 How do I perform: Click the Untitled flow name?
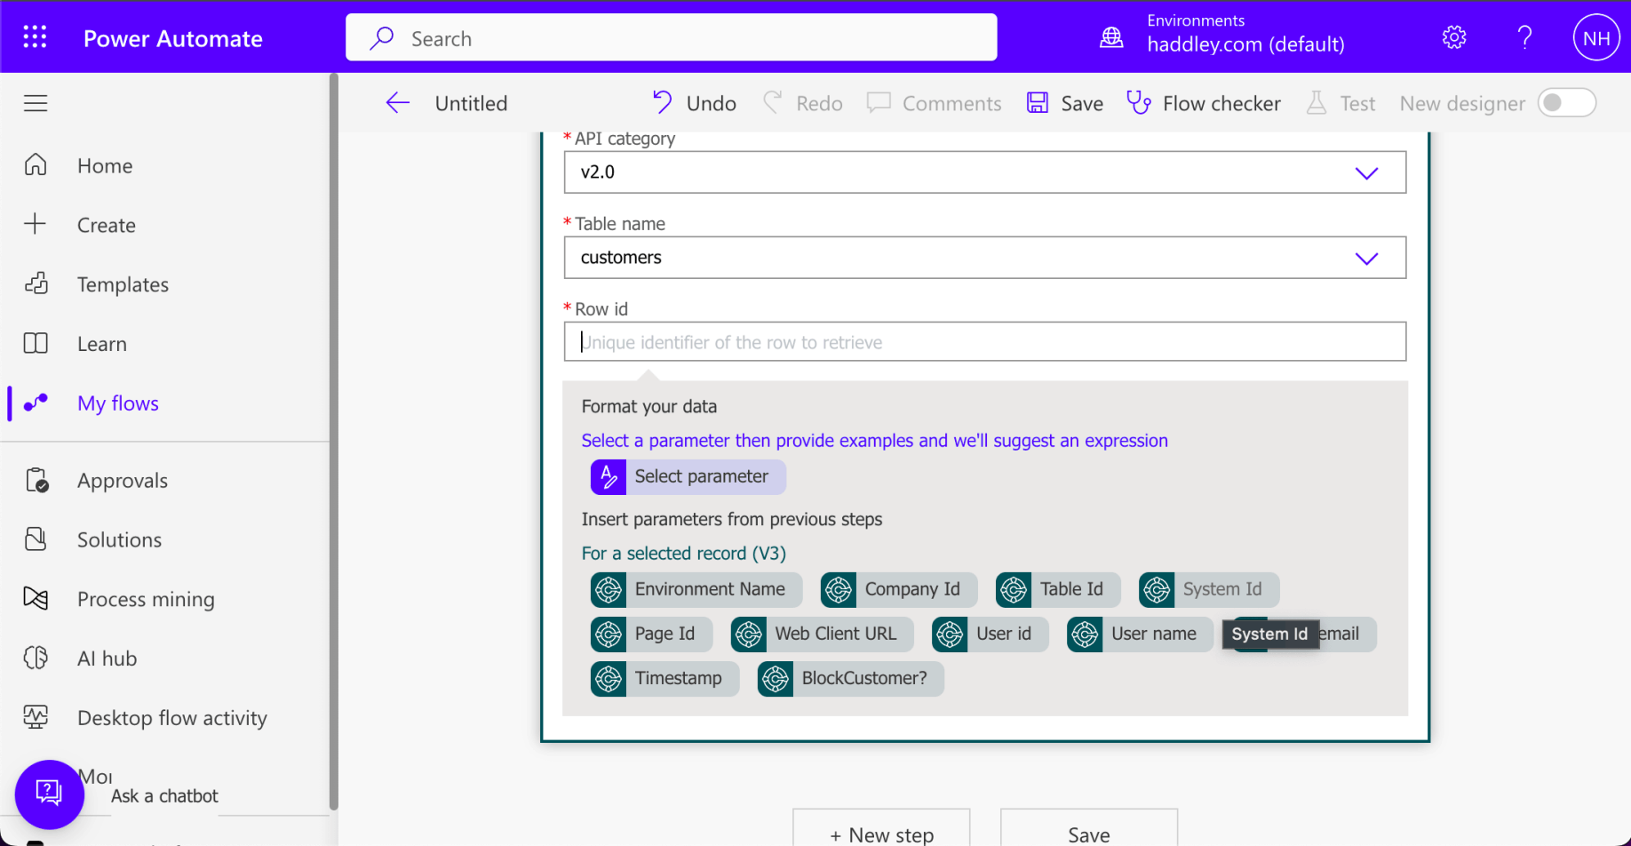(471, 103)
